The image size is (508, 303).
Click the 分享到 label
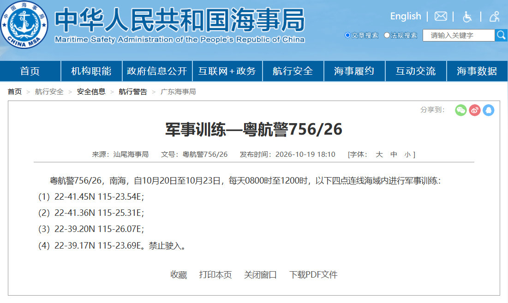click(x=433, y=110)
